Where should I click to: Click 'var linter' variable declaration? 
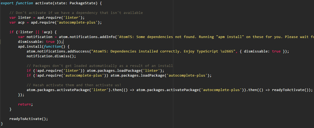(20, 18)
